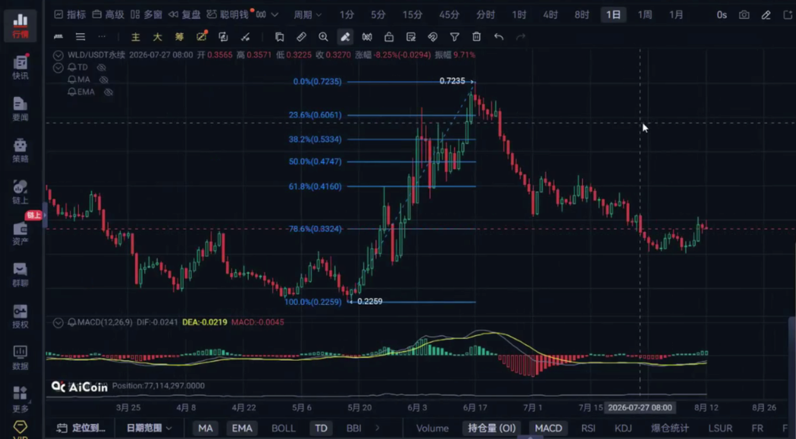Open the 快讯 news flash sidebar icon
796x439 pixels.
coord(20,67)
